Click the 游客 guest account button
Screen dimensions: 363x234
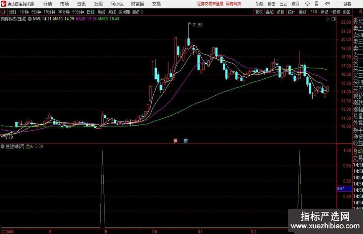coord(347,4)
